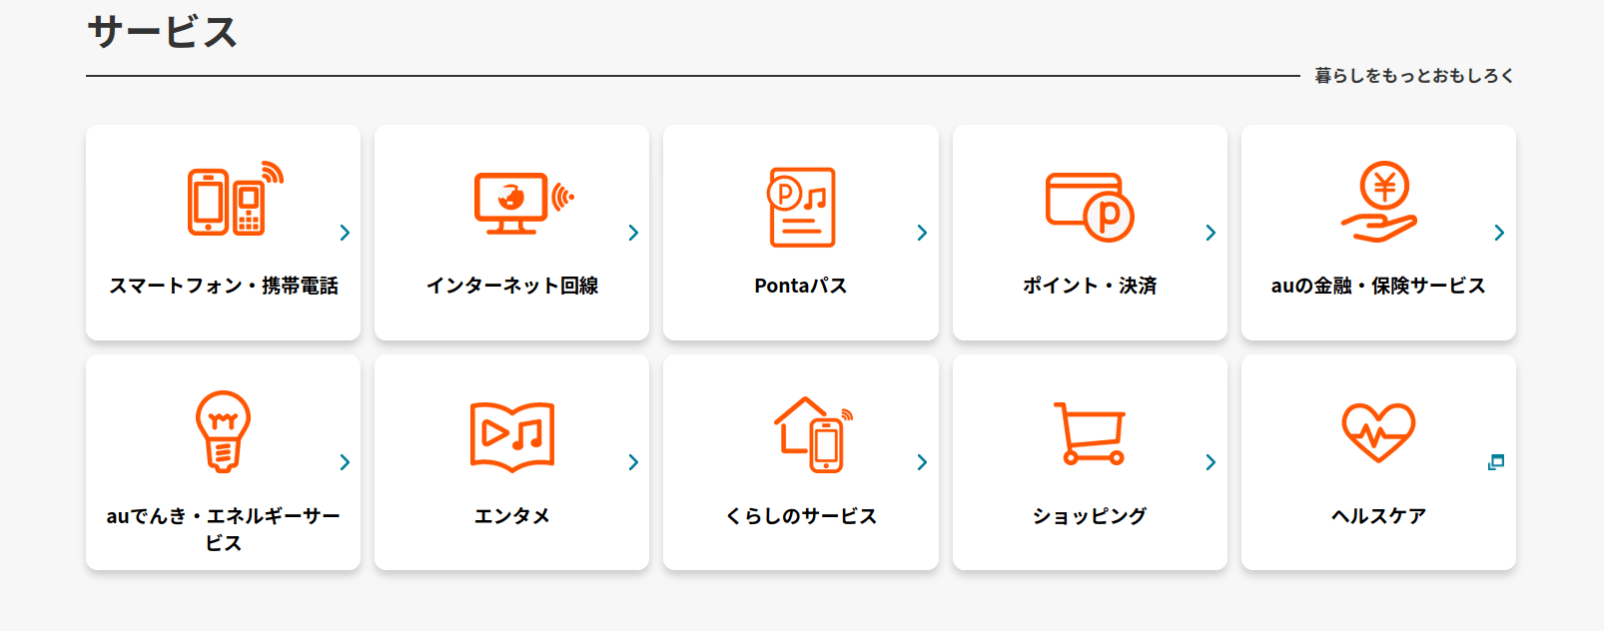
Task: Go to auの金融・保険サービス label
Action: 1378,286
